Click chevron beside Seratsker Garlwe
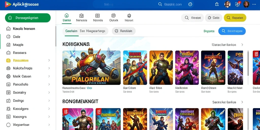Viewport: 260px width, 130px height. [242, 102]
